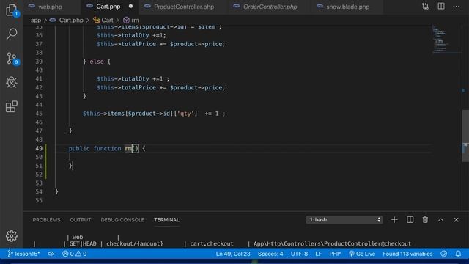Screen dimensions: 469x264
Task: Click Ln 49, Col 23 cursor position
Action: 233,254
